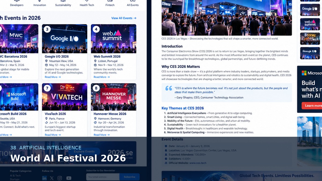Open AI & Tech under Popular Categories

tap(15, 176)
